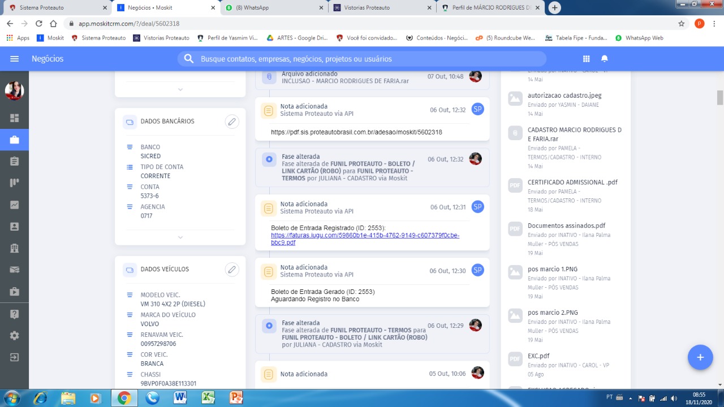Expand the Dados Bancários section chevron
Image resolution: width=724 pixels, height=407 pixels.
[x=180, y=237]
